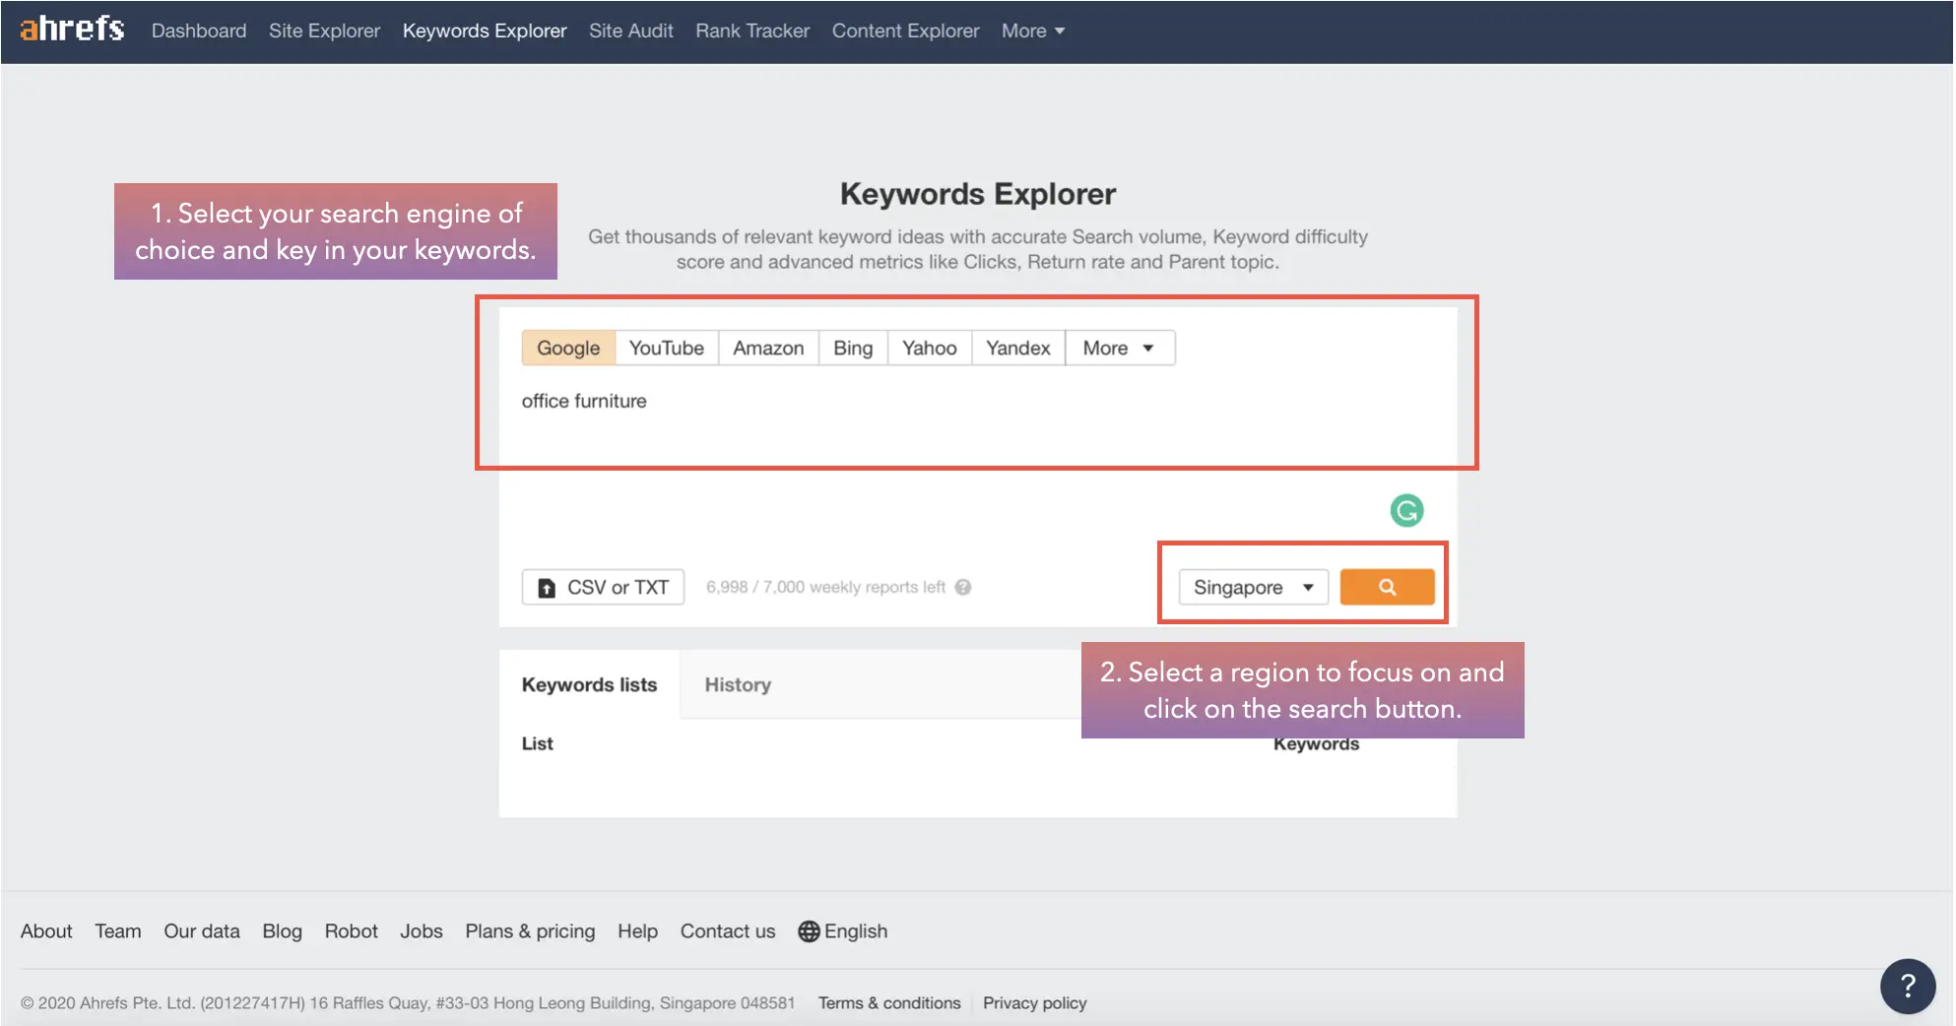The width and height of the screenshot is (1956, 1026).
Task: Open the Contact us link
Action: (728, 930)
